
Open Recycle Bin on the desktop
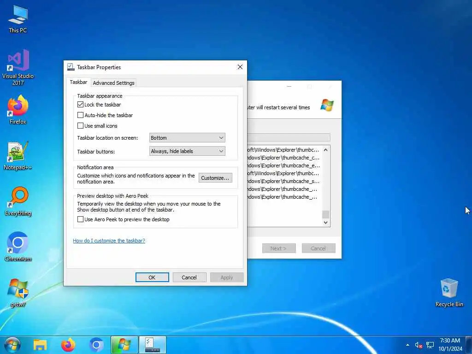coord(449,292)
